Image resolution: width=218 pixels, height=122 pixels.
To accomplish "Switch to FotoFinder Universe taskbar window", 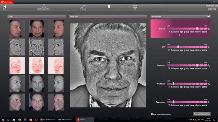I will (x=48, y=120).
